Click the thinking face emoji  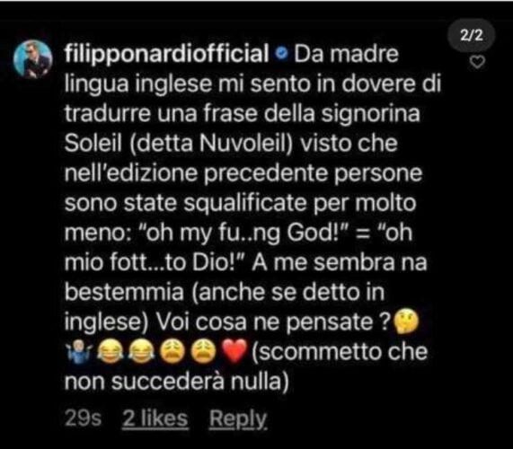click(406, 321)
